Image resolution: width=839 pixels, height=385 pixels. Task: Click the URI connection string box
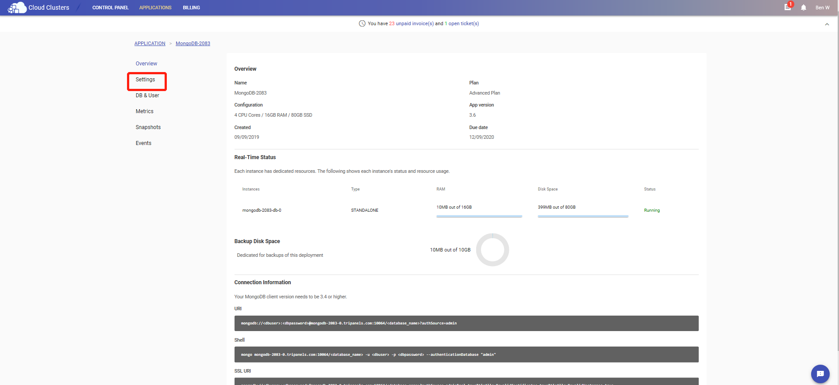[x=466, y=323]
